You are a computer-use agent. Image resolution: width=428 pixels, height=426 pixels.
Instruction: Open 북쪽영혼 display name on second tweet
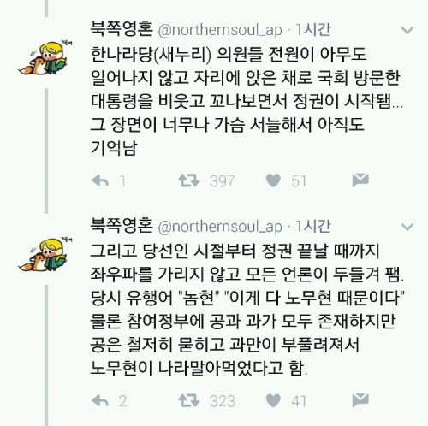coord(122,225)
